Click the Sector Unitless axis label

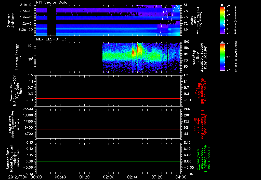[x=11, y=20]
